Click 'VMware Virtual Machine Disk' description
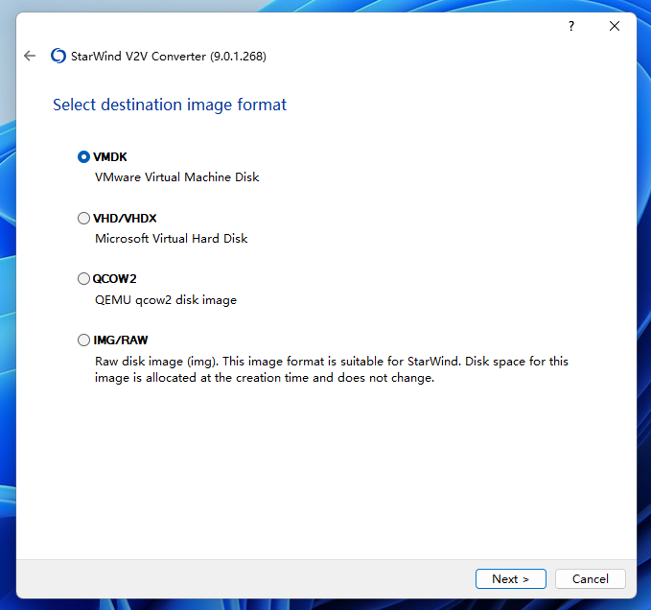Image resolution: width=651 pixels, height=610 pixels. (176, 177)
